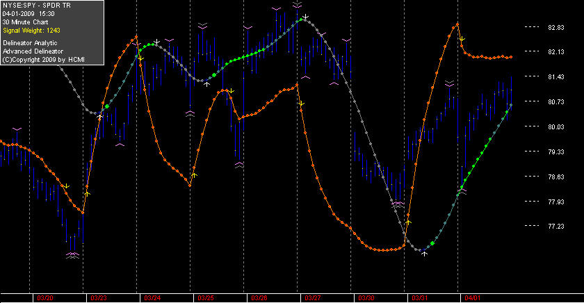Select the 03/25 date marker

pos(206,298)
